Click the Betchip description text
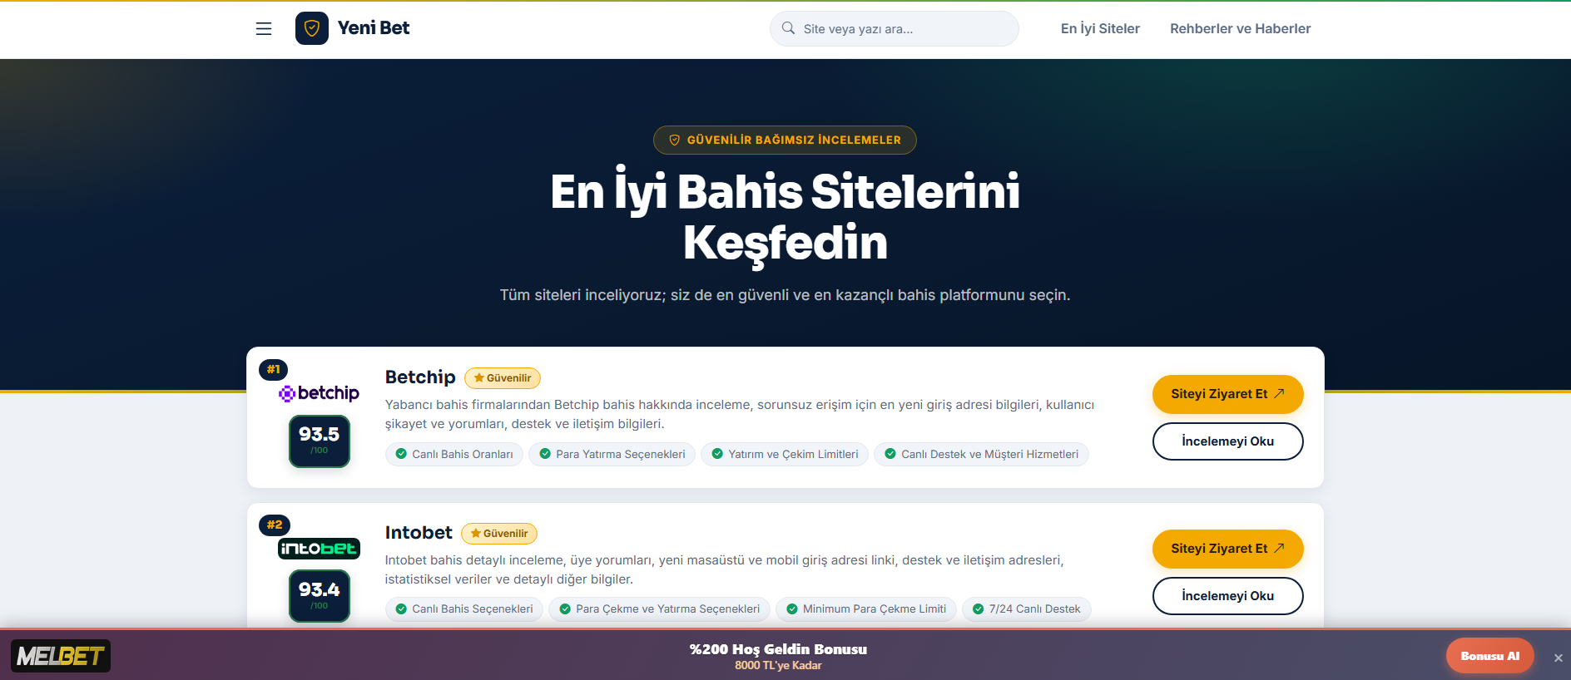Screen dimensions: 1571x680 [740, 414]
